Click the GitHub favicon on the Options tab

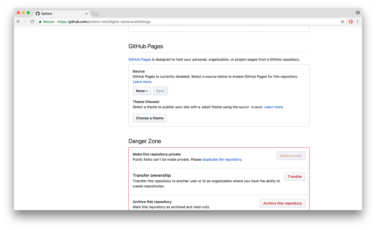38,14
